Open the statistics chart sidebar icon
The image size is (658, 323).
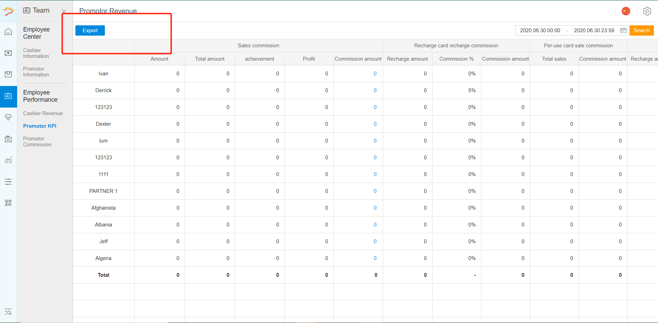[x=8, y=160]
